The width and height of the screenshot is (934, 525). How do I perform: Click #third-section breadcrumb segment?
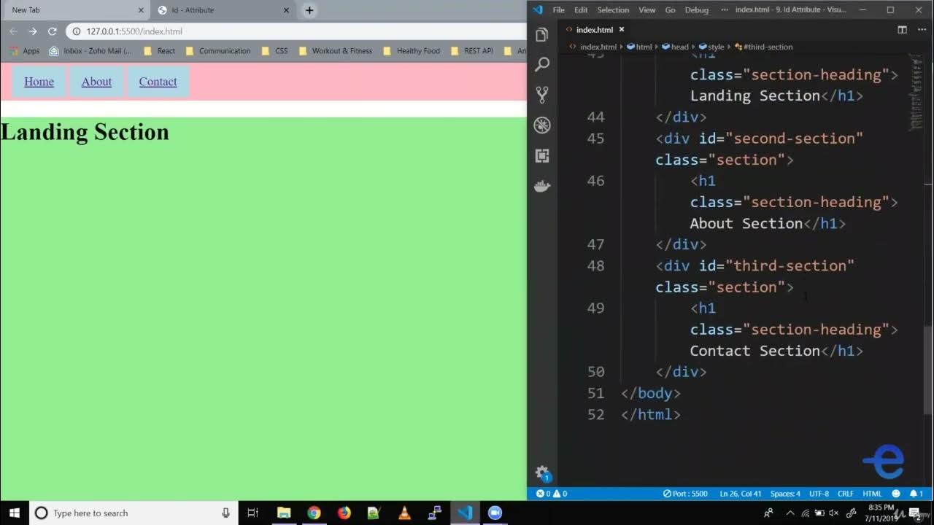point(763,47)
